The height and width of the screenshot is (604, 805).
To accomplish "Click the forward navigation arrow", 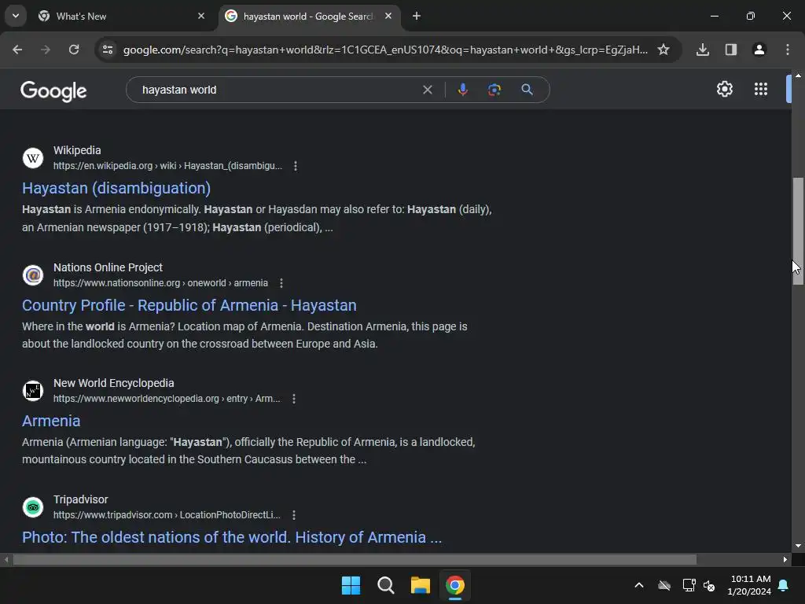I will (x=46, y=50).
